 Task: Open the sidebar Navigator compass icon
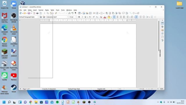[x=162, y=34]
